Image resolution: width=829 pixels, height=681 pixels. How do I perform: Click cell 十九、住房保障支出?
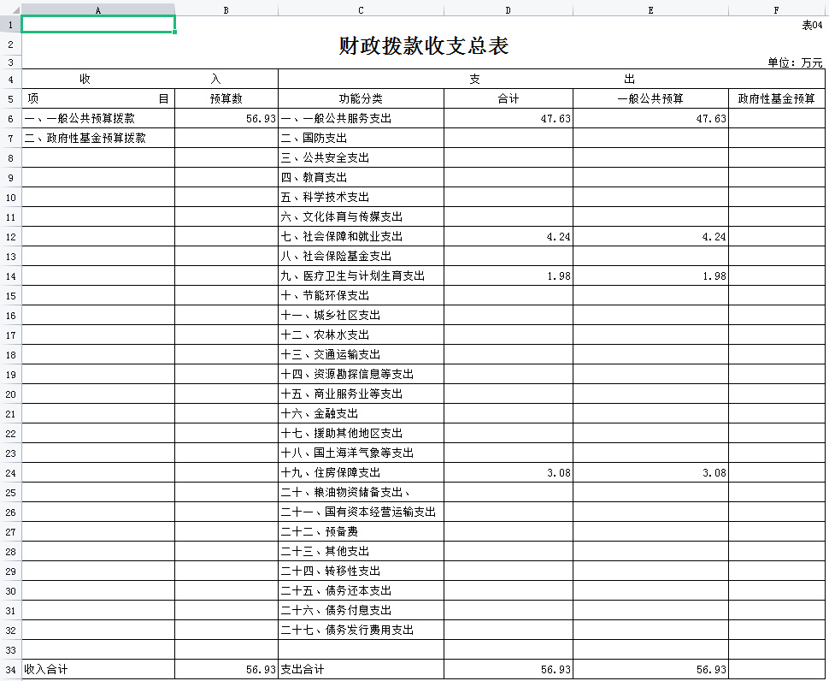(362, 472)
